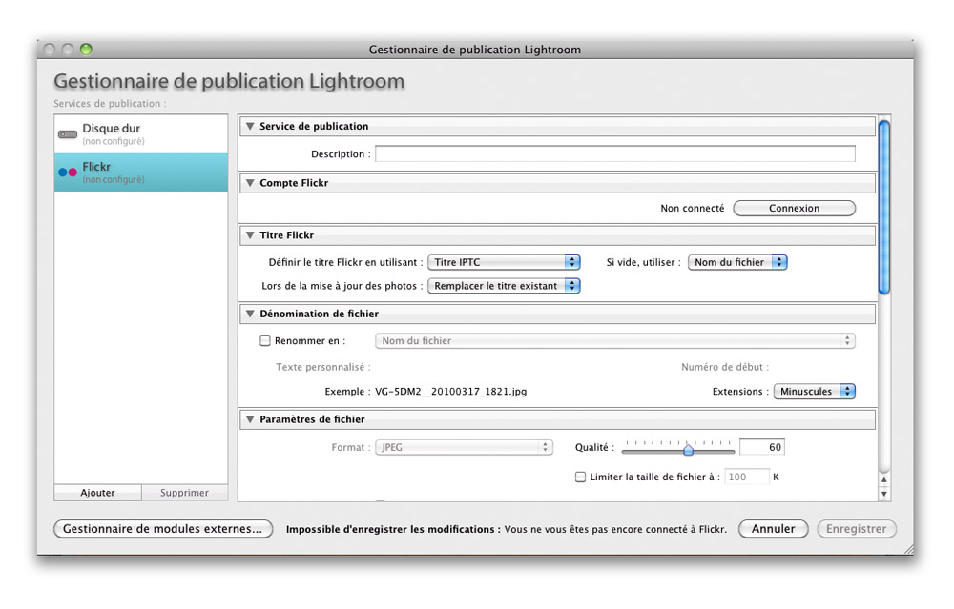954x609 pixels.
Task: Click the Services de publication label
Action: pyautogui.click(x=110, y=103)
